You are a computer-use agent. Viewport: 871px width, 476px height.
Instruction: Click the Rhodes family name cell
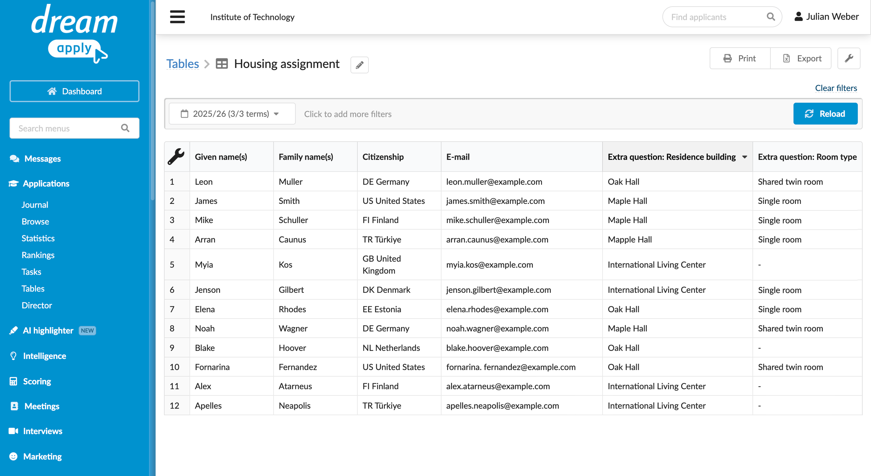pos(315,309)
